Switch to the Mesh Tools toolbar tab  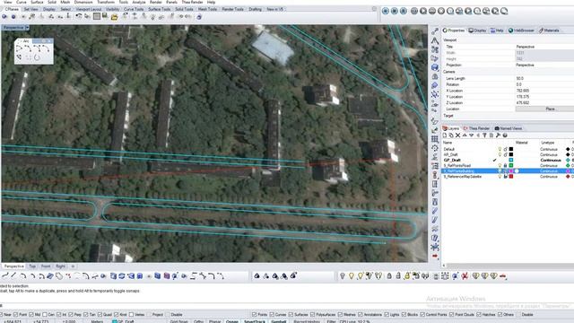pos(207,9)
